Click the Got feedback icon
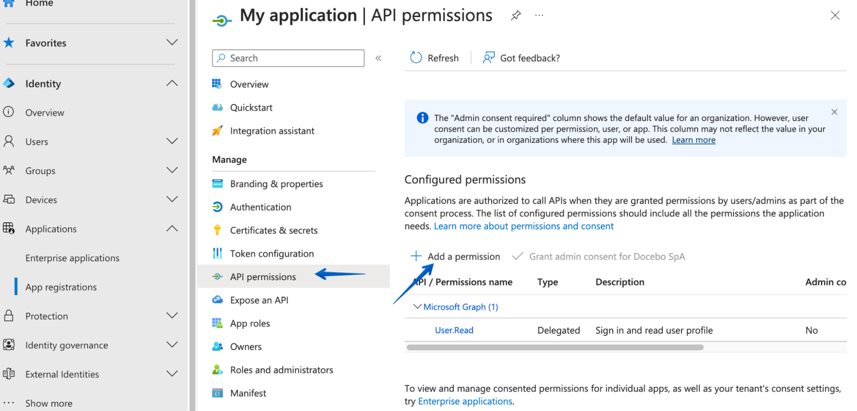The height and width of the screenshot is (411, 857). click(488, 57)
